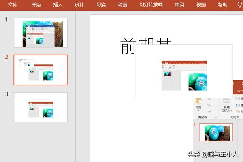The height and width of the screenshot is (162, 243).
Task: Switch to the 插入 (Insert) tab
Action: (58, 5)
